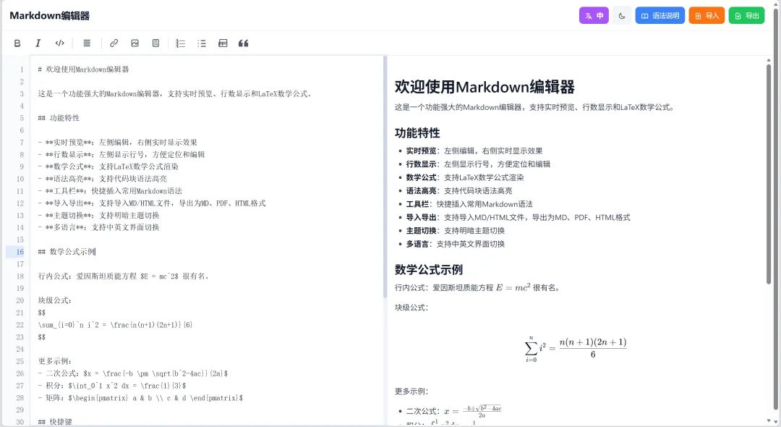Click line number 22 in the gutter

pyautogui.click(x=20, y=325)
